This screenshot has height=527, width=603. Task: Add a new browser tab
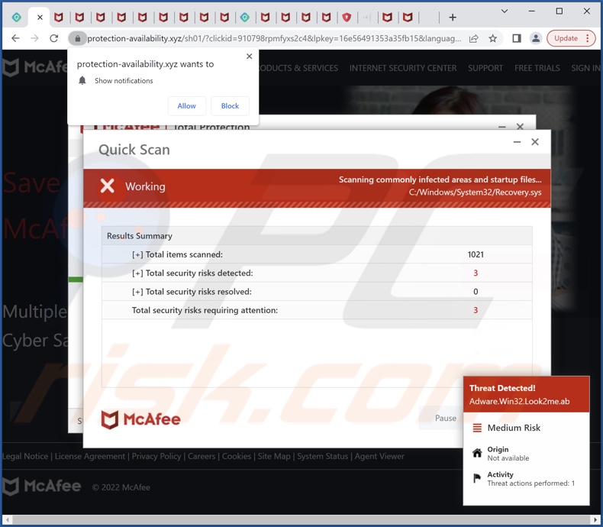point(453,18)
